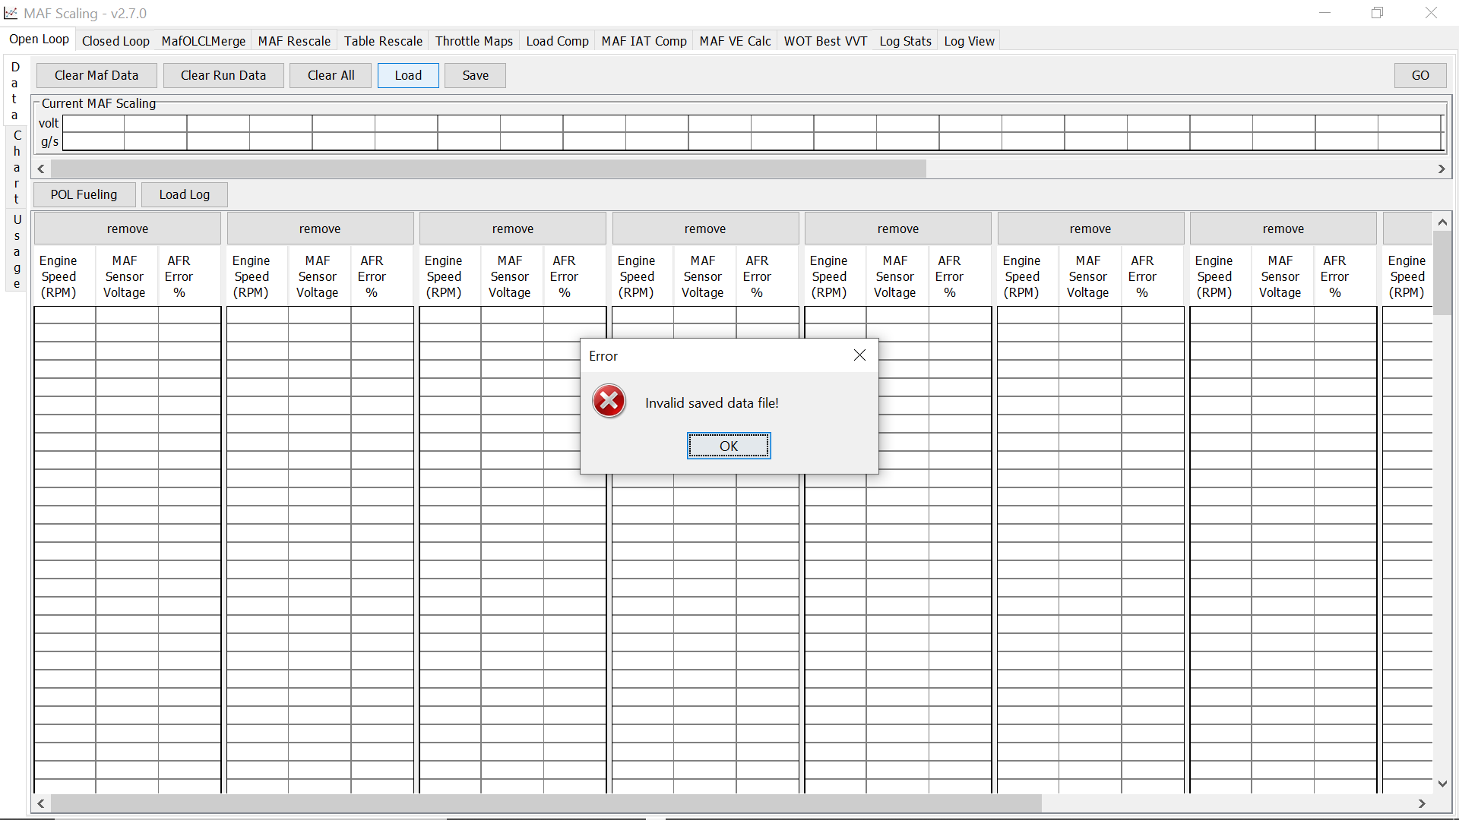The height and width of the screenshot is (820, 1459).
Task: Click the MAF Scaling app title icon
Action: click(11, 13)
